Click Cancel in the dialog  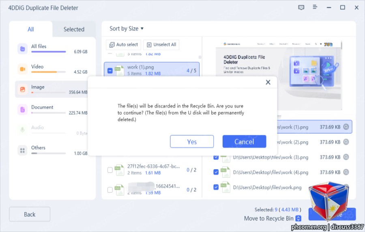tap(244, 142)
